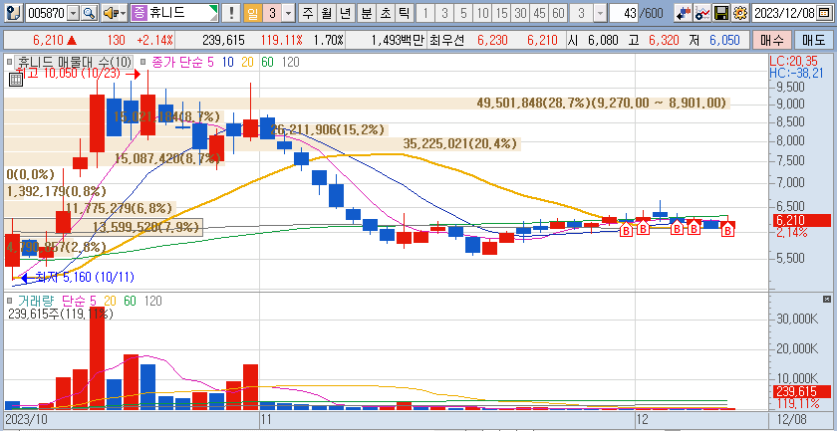837x431 pixels.
Task: Open the daily period value dropdown arrow
Action: coord(289,13)
